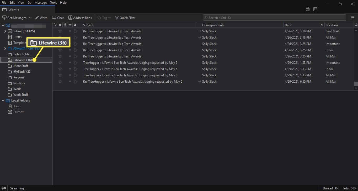Image resolution: width=358 pixels, height=191 pixels.
Task: Mark the 4/29 1:33 PM Inbox message as junk
Action: tap(75, 69)
